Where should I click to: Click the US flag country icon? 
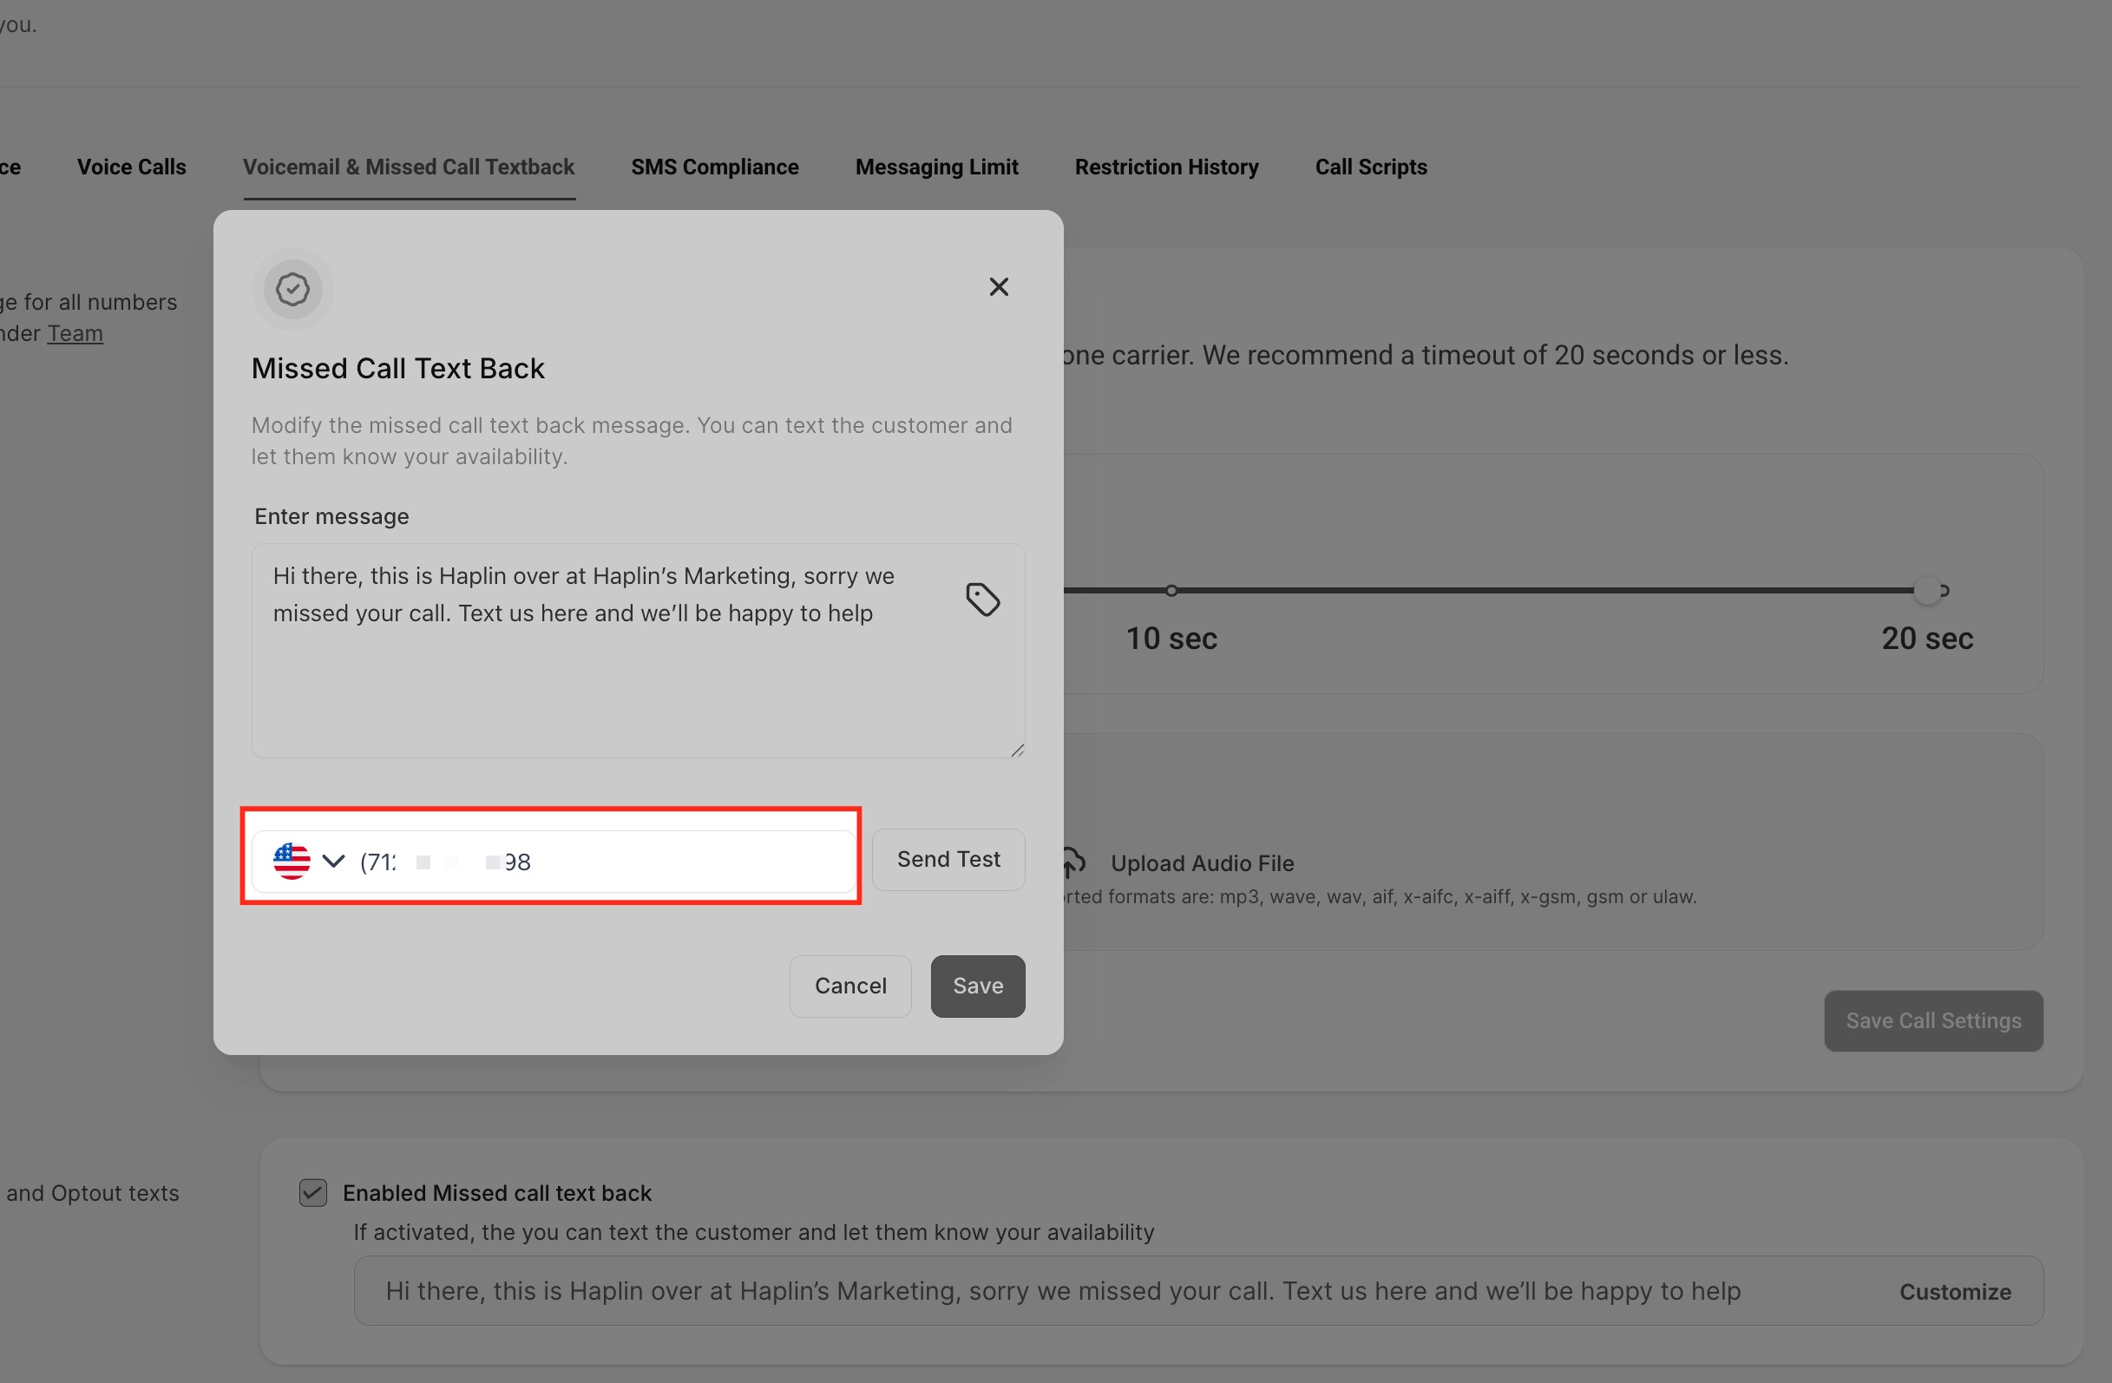click(291, 861)
